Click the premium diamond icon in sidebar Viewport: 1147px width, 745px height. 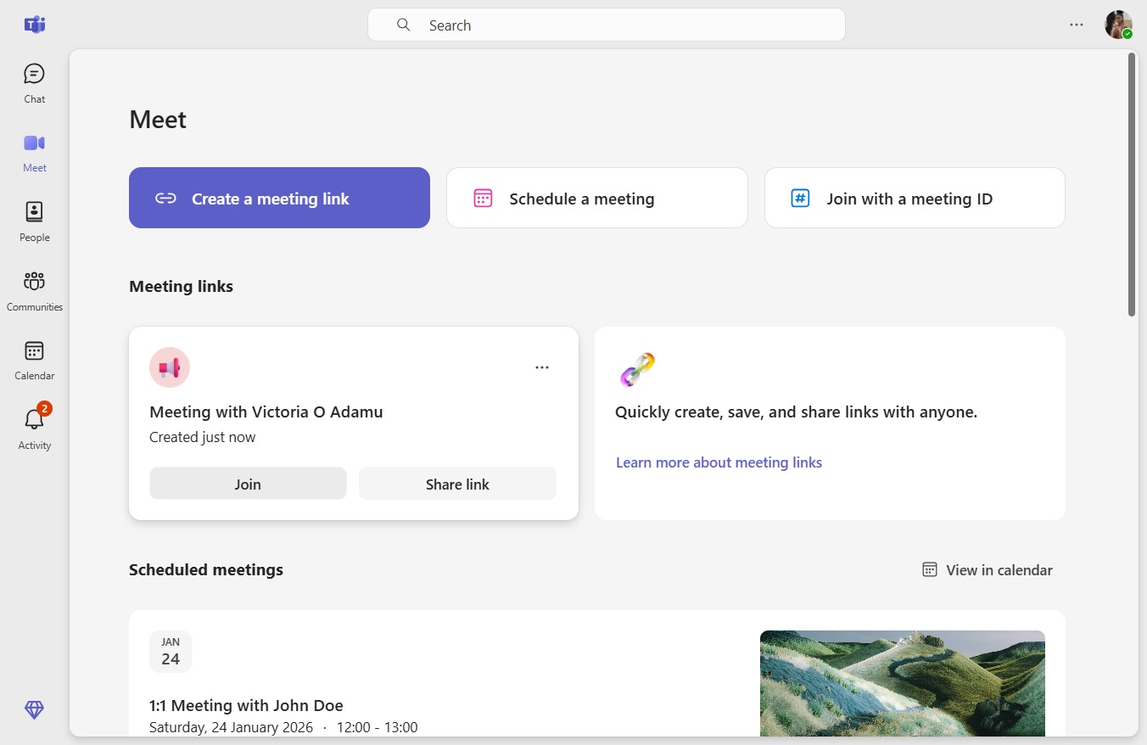pyautogui.click(x=35, y=710)
